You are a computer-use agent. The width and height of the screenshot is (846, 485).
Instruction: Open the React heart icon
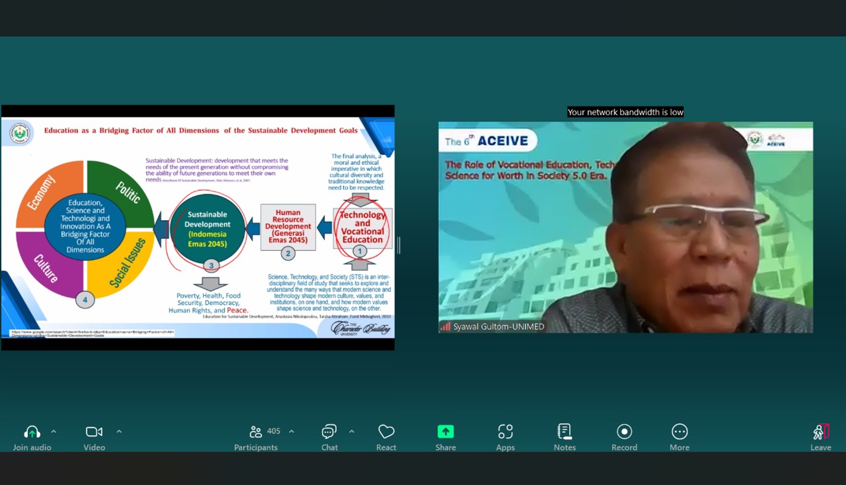tap(386, 432)
